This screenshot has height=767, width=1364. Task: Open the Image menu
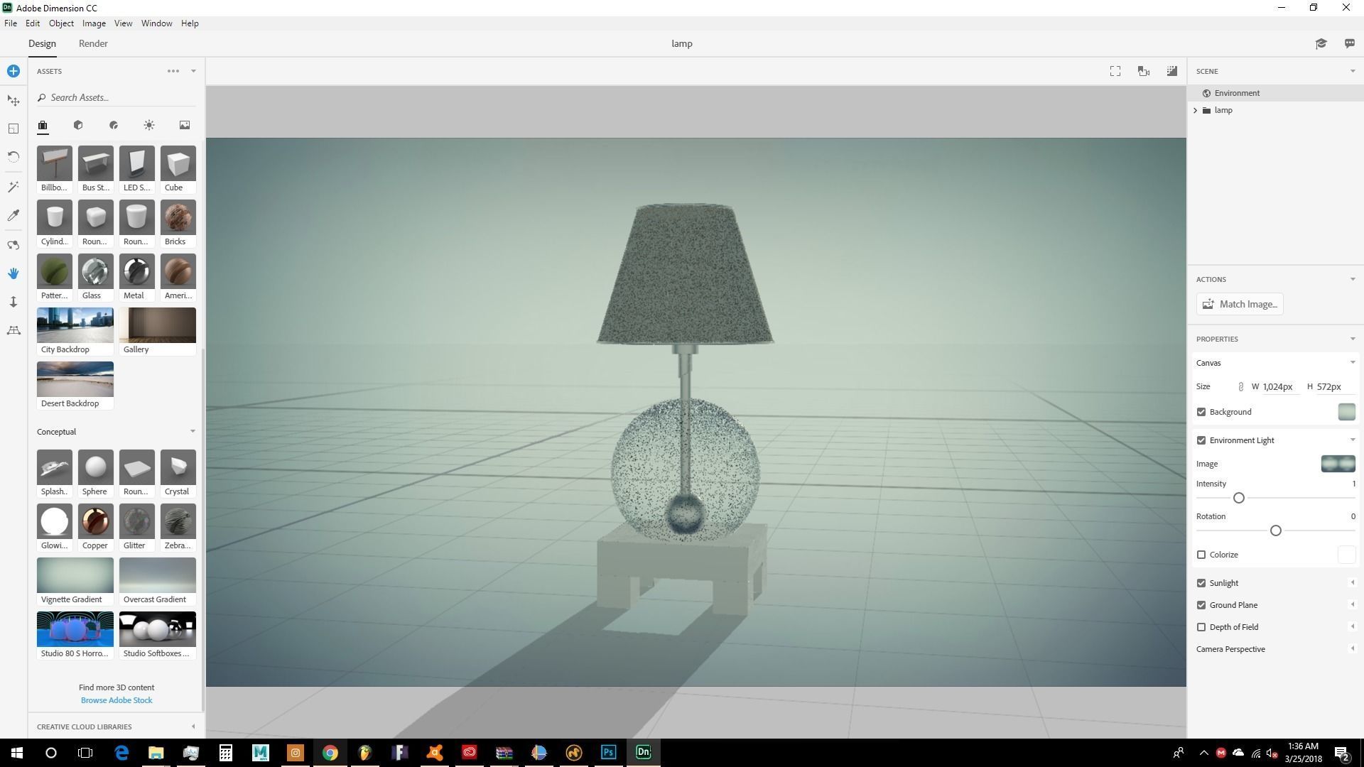tap(94, 23)
